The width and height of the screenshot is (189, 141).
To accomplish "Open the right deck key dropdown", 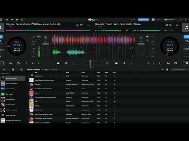I will point(178,25).
